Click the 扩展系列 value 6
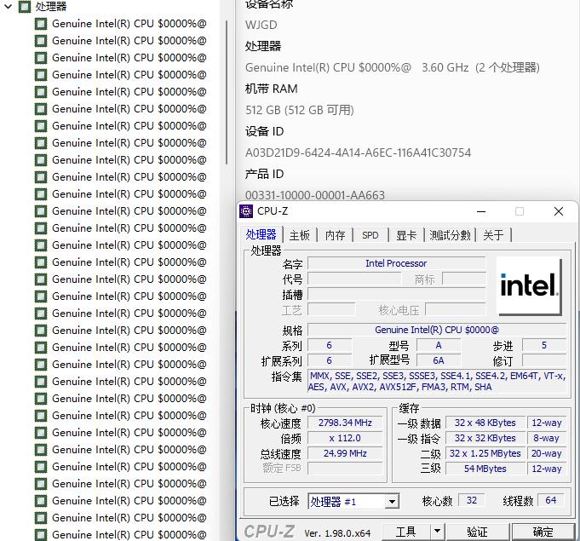580x541 pixels. tap(330, 360)
